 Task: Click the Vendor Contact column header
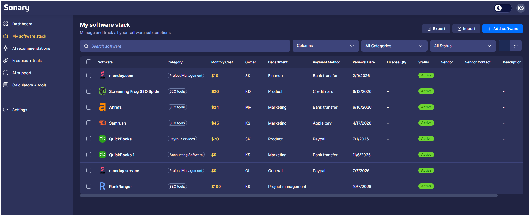(478, 62)
